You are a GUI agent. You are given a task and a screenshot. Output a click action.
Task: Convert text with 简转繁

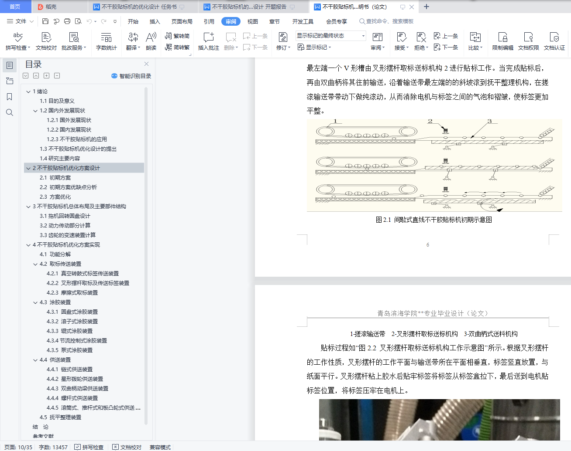pyautogui.click(x=177, y=47)
